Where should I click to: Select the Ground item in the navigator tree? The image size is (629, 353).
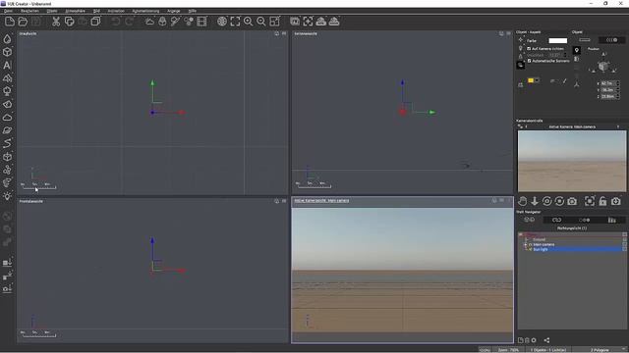(x=540, y=239)
